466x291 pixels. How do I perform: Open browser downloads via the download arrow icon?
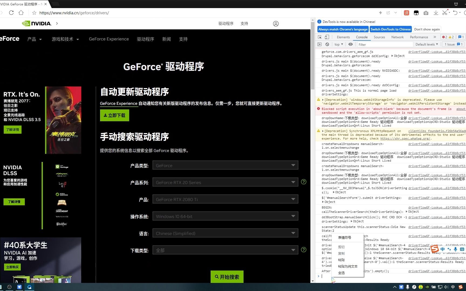(436, 13)
